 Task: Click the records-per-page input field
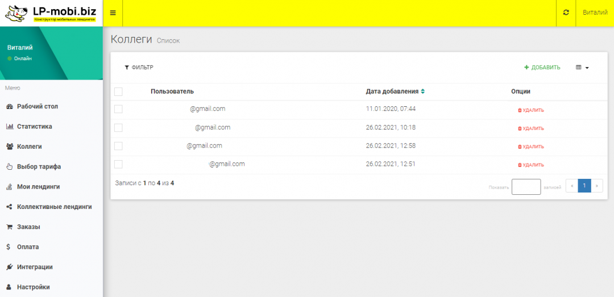click(x=526, y=187)
